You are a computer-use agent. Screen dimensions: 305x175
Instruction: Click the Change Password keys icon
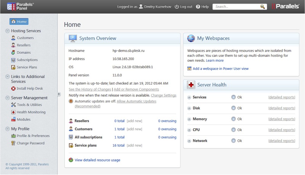pos(13,143)
